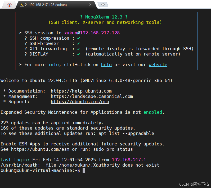Click the '169 of these updates' line
This screenshot has height=188, width=211.
pos(68,128)
